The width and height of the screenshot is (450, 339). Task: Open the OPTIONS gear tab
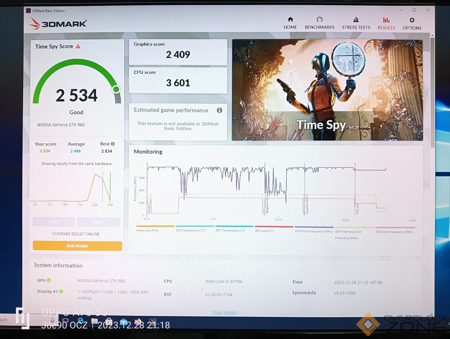412,24
